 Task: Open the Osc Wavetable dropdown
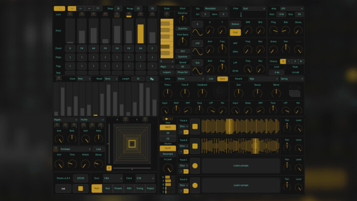tap(216, 9)
